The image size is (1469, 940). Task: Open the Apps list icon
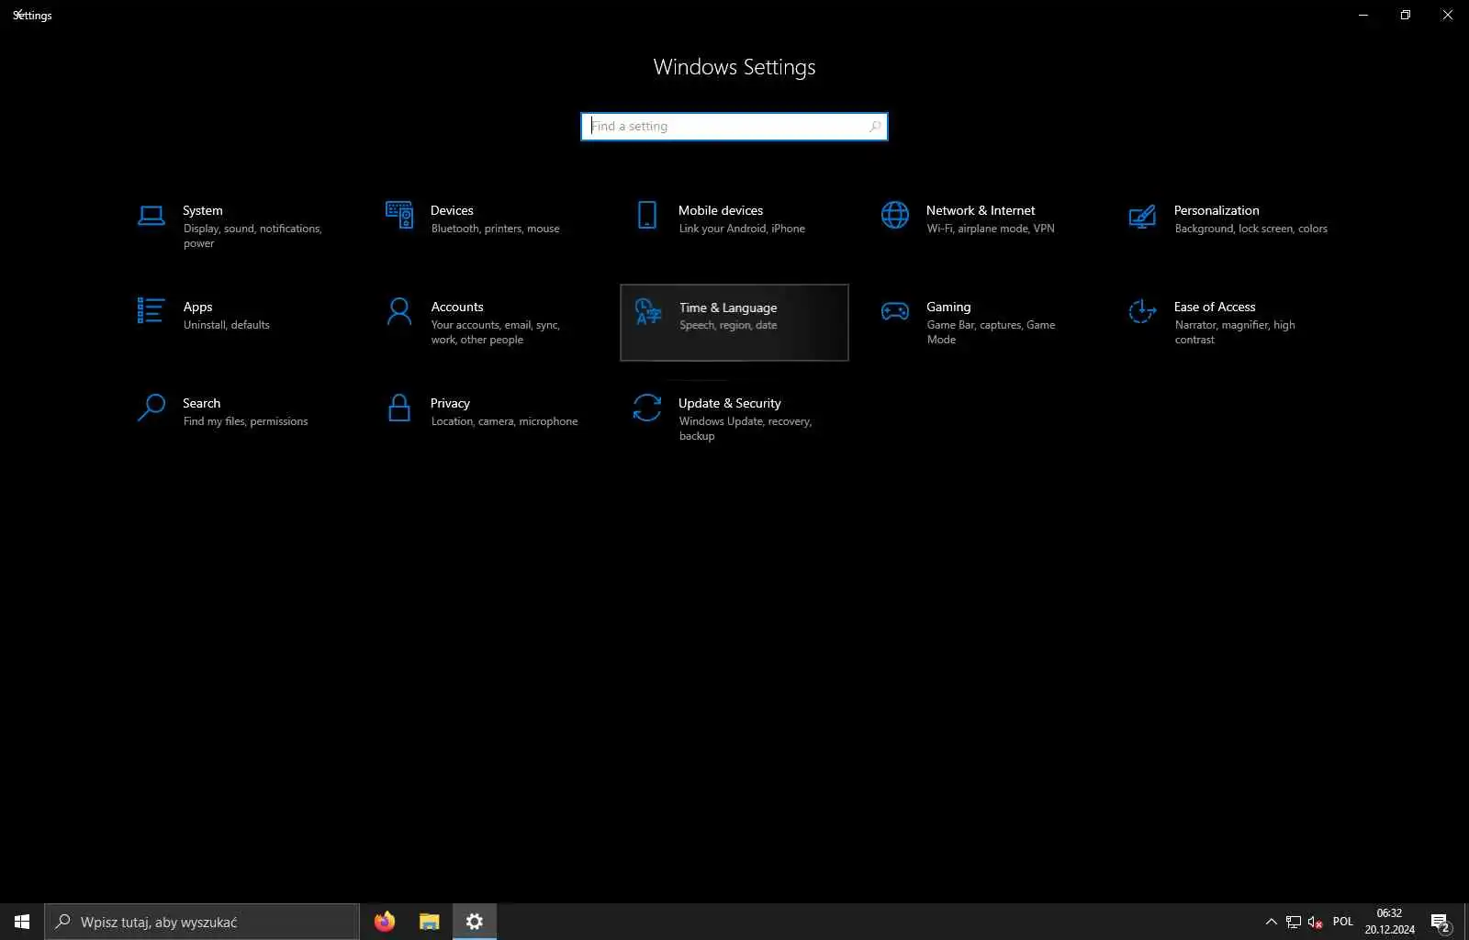tap(151, 310)
